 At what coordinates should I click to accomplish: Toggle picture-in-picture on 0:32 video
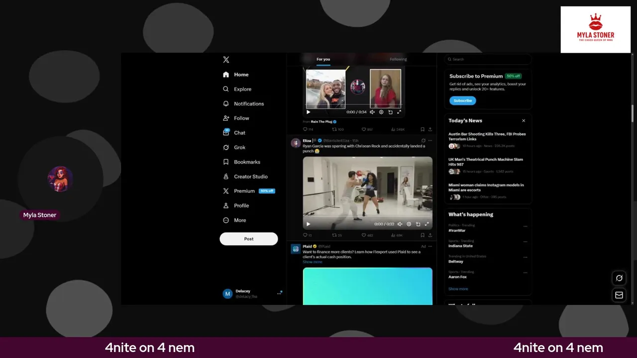(418, 224)
